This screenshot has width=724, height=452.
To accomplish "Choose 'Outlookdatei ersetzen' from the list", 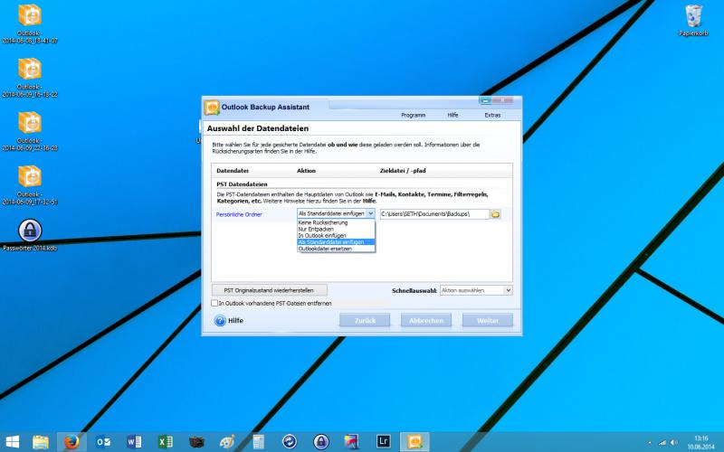I will 336,249.
